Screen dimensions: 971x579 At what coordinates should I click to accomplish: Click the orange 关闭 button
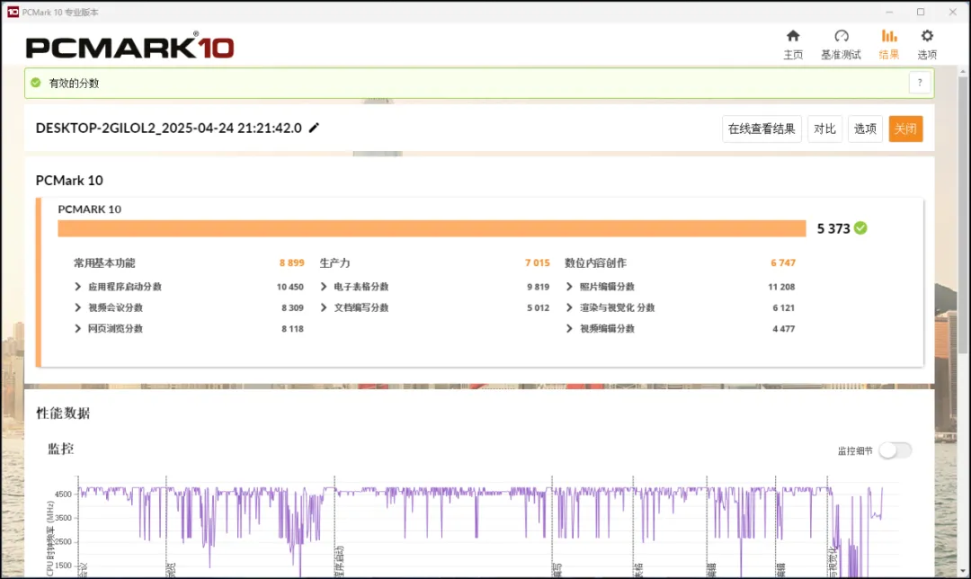point(905,129)
